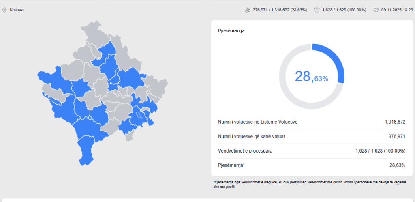This screenshot has width=415, height=202.
Task: Click the 376,971 / 1,316,672 voter count in header
Action: [280, 10]
